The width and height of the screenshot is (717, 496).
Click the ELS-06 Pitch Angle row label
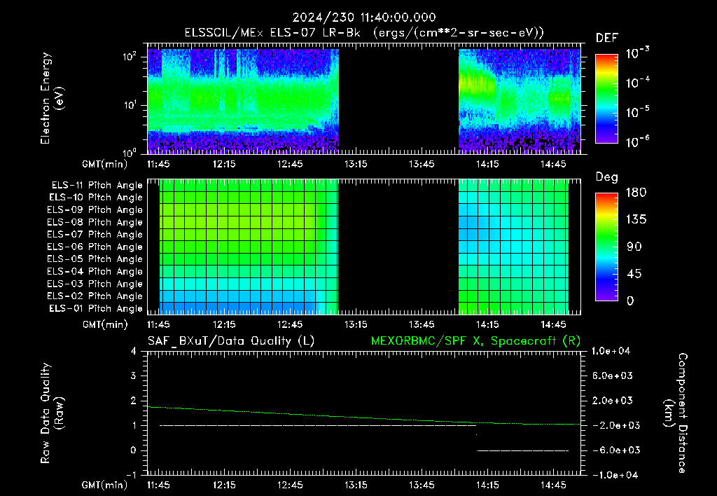pyautogui.click(x=95, y=247)
